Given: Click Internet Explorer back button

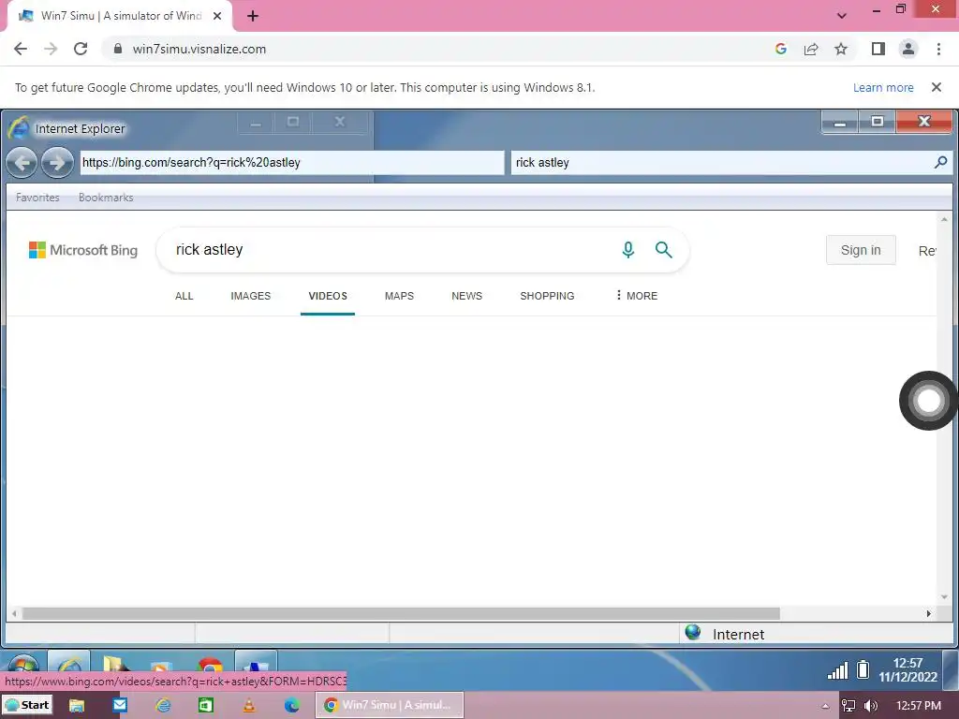Looking at the screenshot, I should coord(22,163).
